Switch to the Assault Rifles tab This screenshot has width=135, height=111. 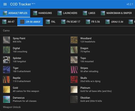pos(15,13)
